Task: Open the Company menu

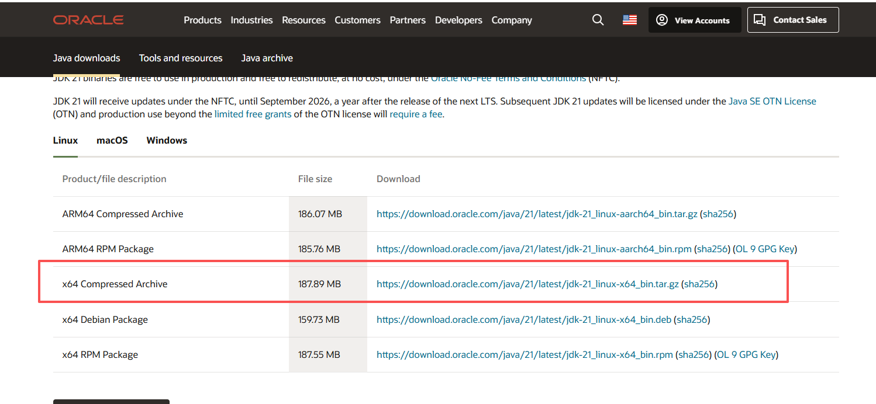Action: (x=512, y=20)
